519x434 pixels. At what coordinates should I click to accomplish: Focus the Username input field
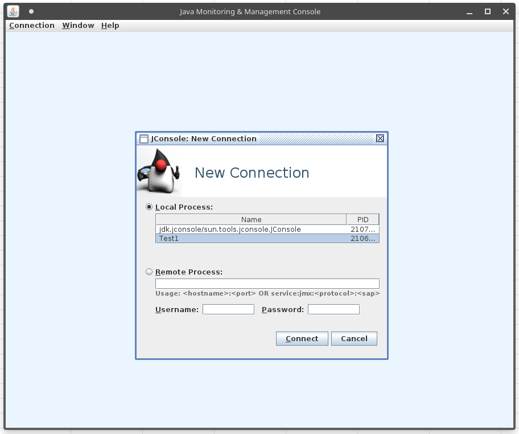coord(228,309)
